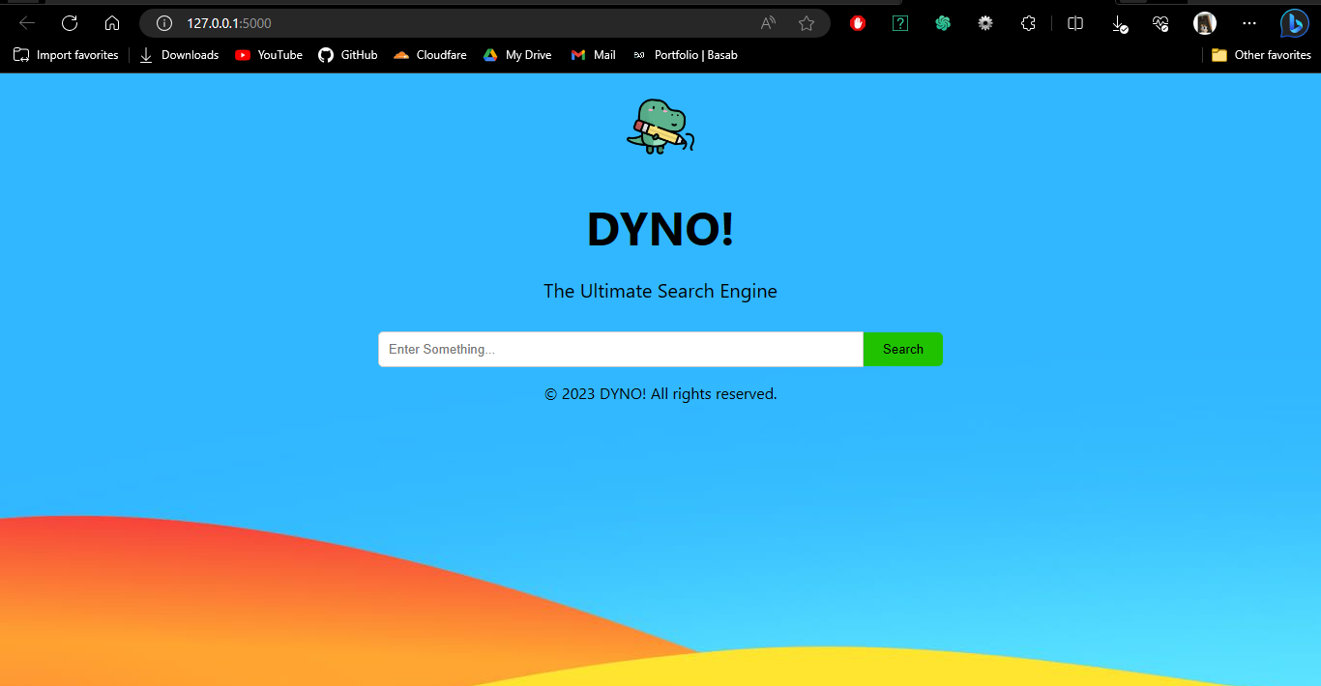The image size is (1321, 686).
Task: Open the GitHub favorite in bookmarks bar
Action: pos(348,55)
